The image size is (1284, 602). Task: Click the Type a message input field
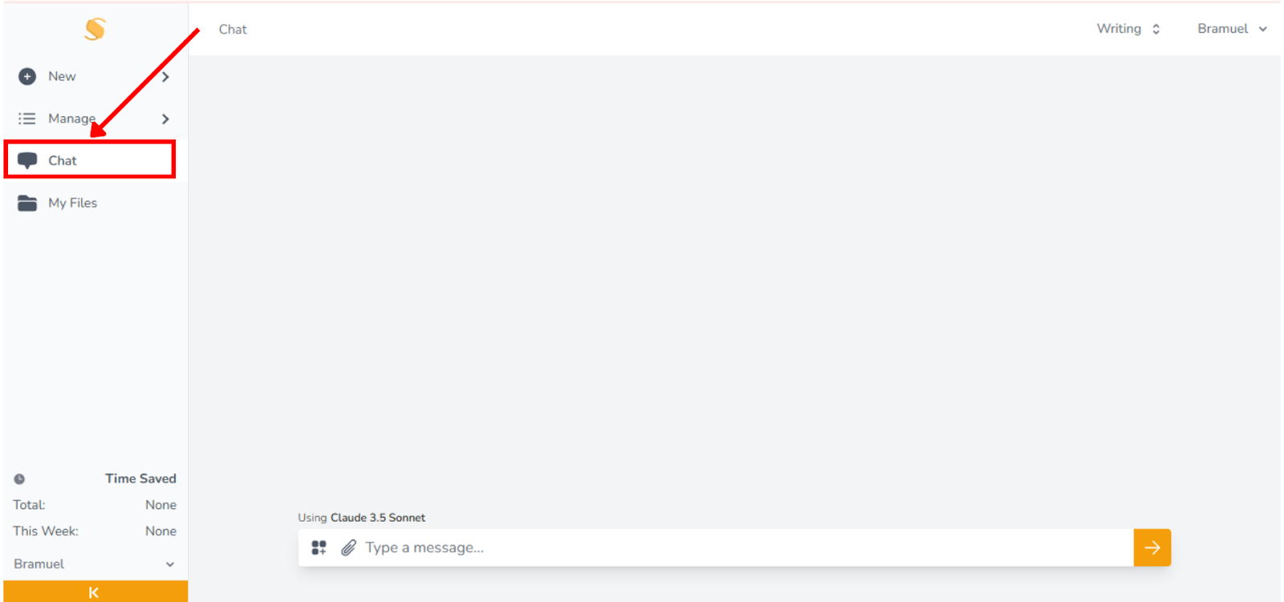pos(746,547)
